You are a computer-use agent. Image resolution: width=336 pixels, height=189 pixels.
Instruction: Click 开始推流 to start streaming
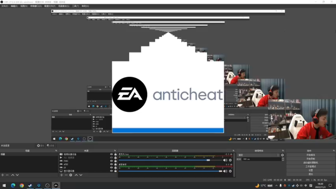311,155
